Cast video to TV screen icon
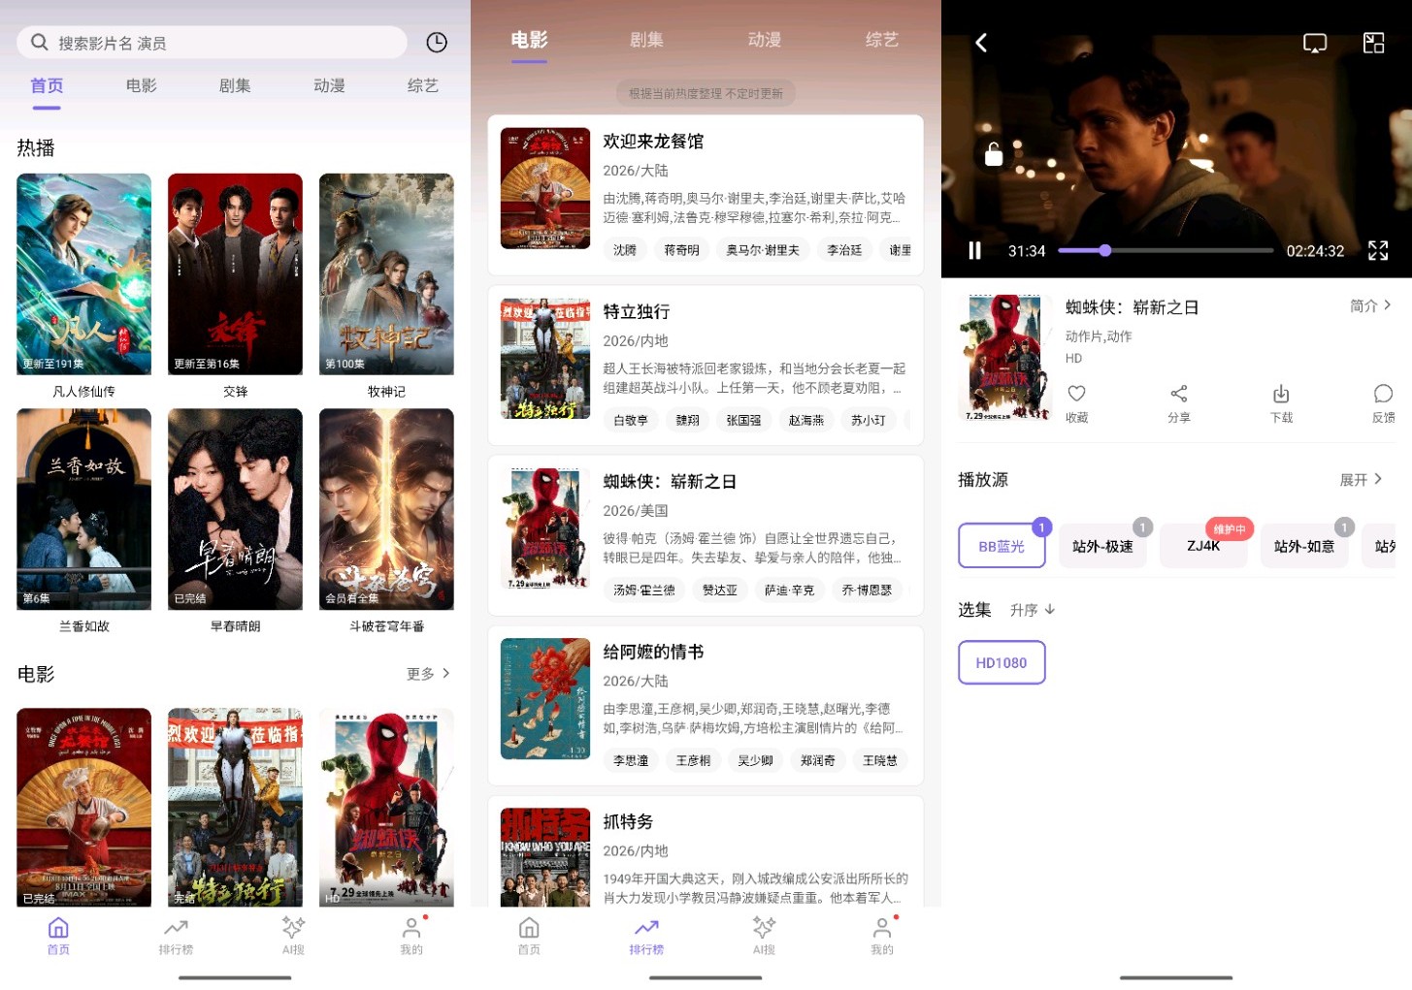The width and height of the screenshot is (1412, 990). point(1315,43)
